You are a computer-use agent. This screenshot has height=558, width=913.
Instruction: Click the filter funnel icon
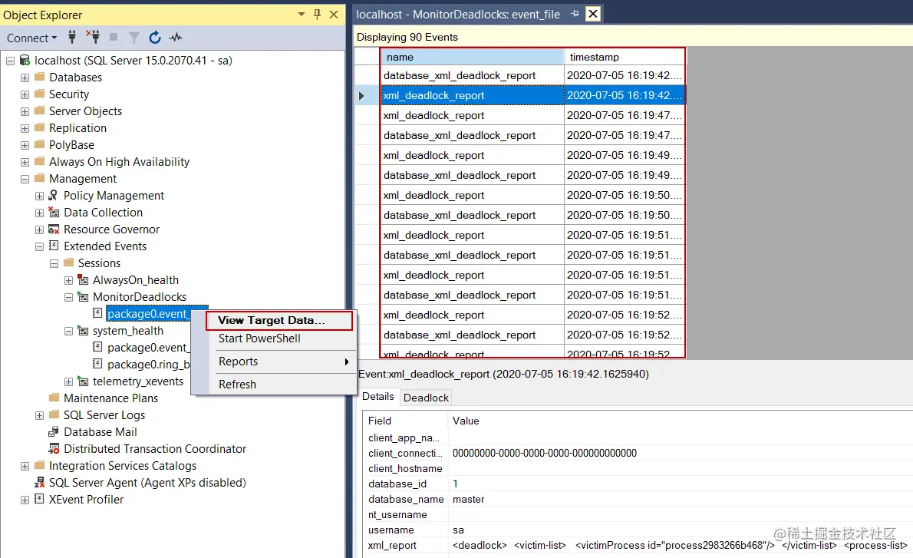(134, 38)
